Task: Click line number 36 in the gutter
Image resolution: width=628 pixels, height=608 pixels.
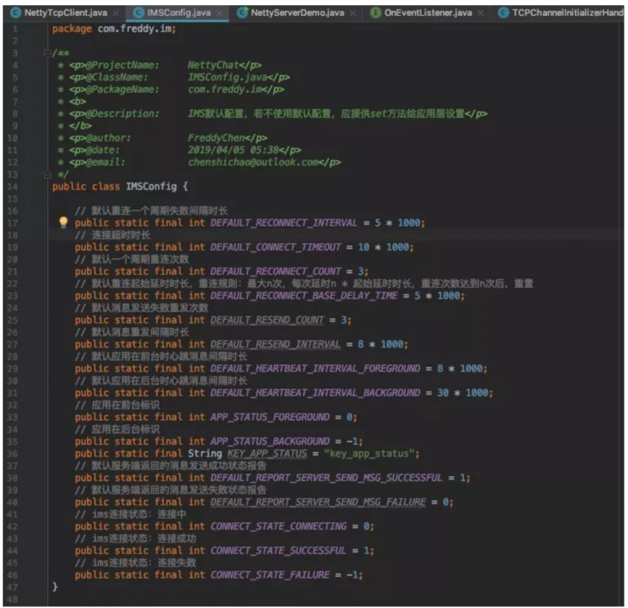Action: click(x=14, y=453)
